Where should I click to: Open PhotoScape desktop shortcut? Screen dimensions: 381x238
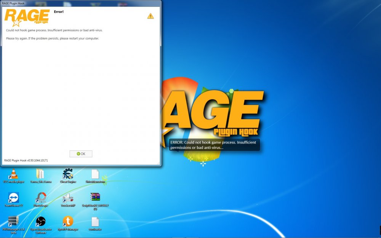41,200
